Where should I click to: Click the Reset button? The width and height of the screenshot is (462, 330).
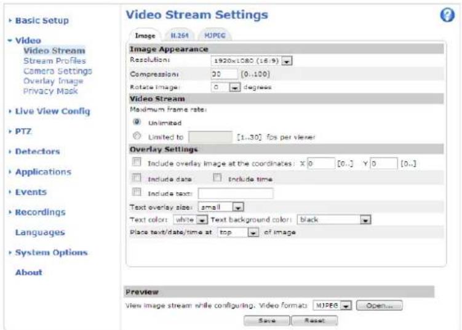pos(315,321)
